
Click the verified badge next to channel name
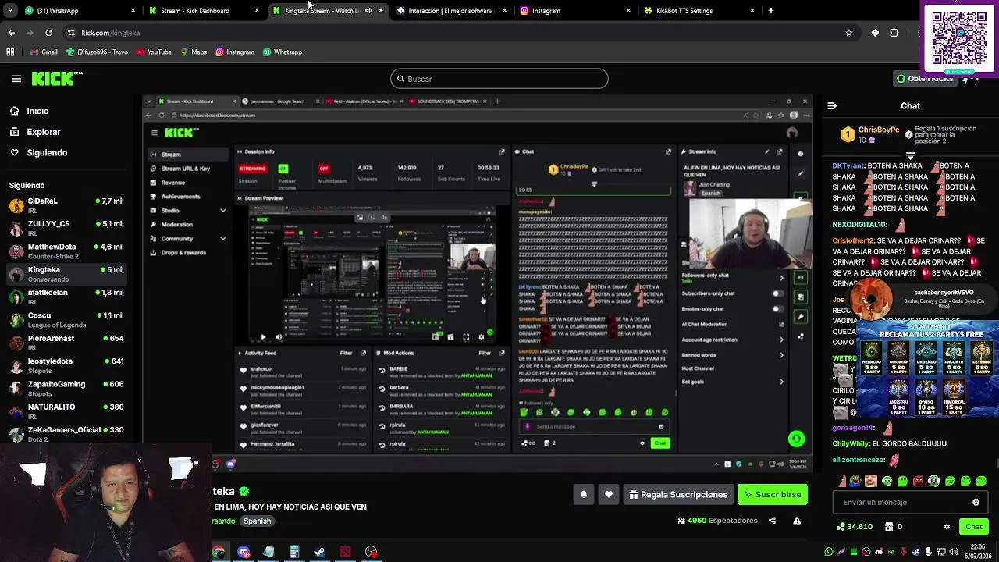point(244,491)
